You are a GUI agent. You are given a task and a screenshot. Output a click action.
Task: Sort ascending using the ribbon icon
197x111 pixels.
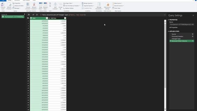click(50, 3)
